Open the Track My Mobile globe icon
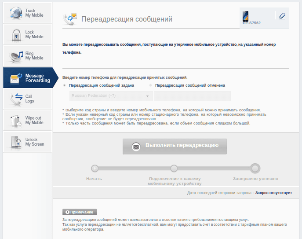 pyautogui.click(x=16, y=13)
